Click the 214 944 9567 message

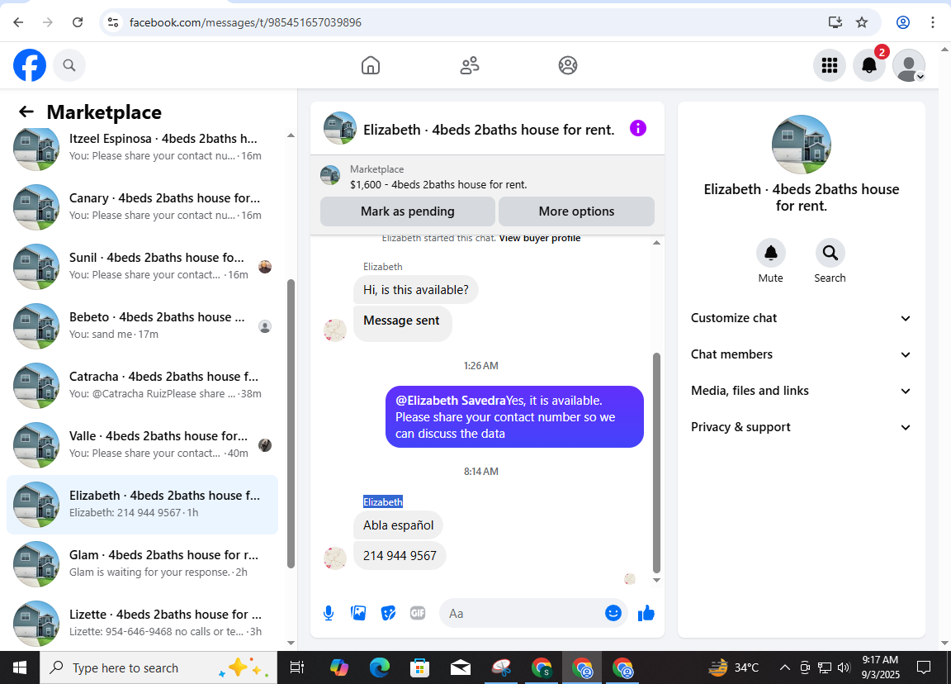[x=400, y=556]
